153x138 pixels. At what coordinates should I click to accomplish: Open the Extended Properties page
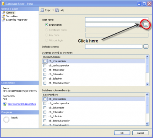tap(17, 20)
